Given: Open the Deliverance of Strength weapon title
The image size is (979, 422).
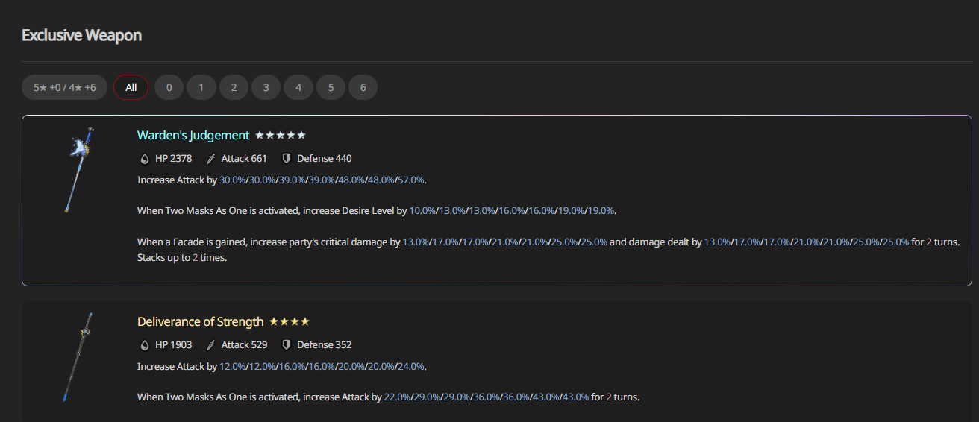Looking at the screenshot, I should pos(201,321).
